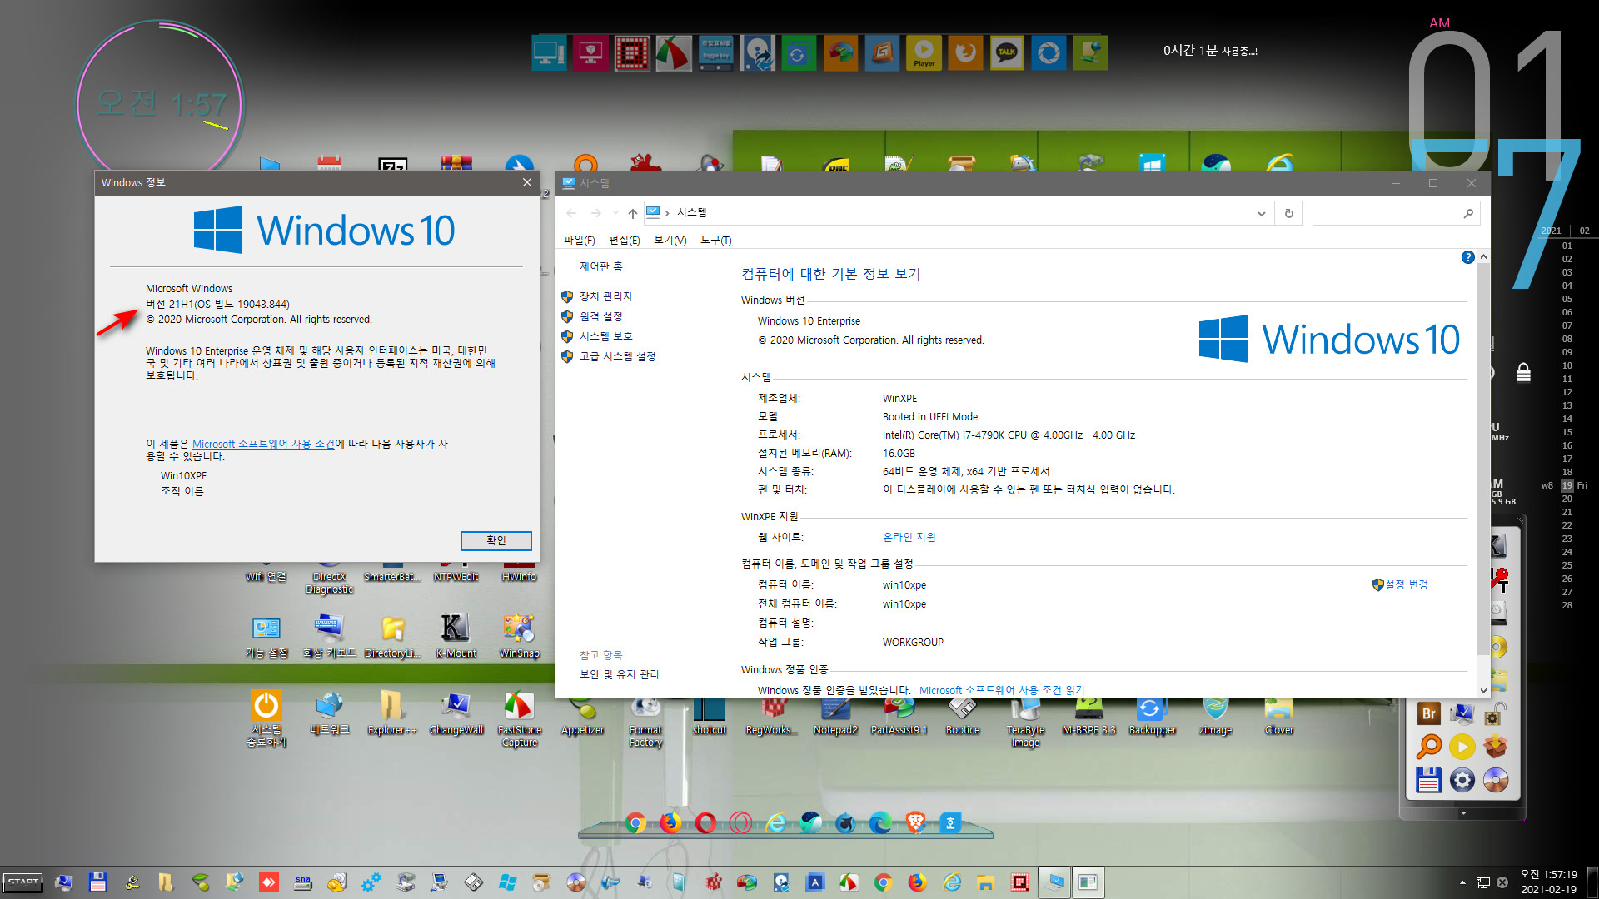The width and height of the screenshot is (1599, 899).
Task: Click the back arrow in System window
Action: [x=571, y=214]
